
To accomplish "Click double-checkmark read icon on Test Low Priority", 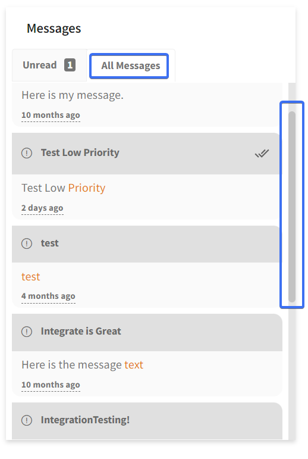I will click(262, 153).
